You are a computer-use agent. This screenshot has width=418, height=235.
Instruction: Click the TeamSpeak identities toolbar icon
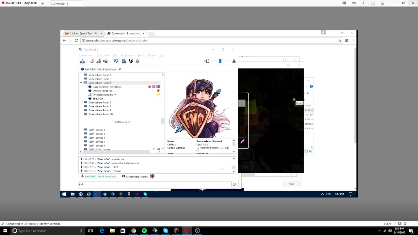coord(131,61)
